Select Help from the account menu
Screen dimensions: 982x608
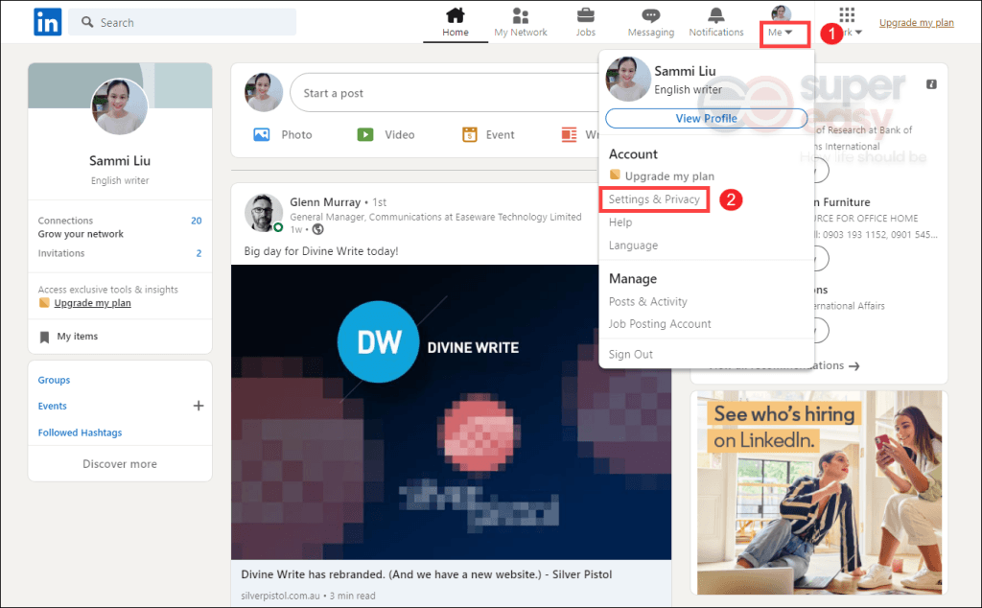tap(620, 222)
